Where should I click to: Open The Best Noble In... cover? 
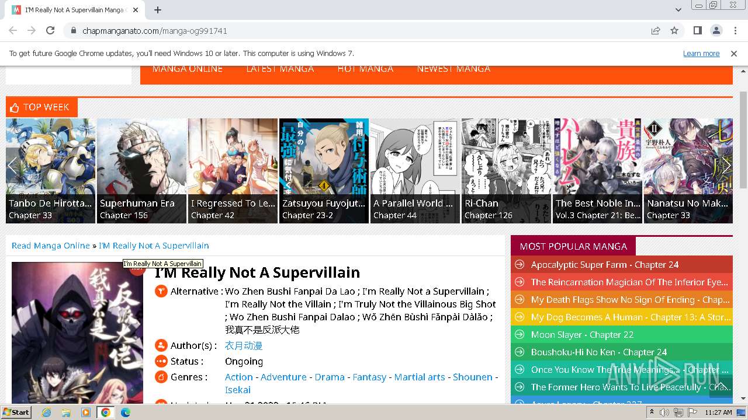pyautogui.click(x=598, y=170)
